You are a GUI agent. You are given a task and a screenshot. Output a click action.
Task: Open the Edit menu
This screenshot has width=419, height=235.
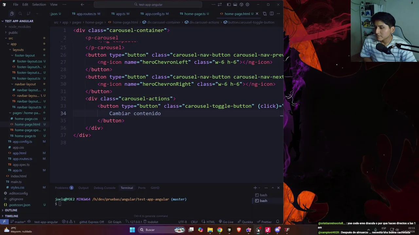pos(25,5)
